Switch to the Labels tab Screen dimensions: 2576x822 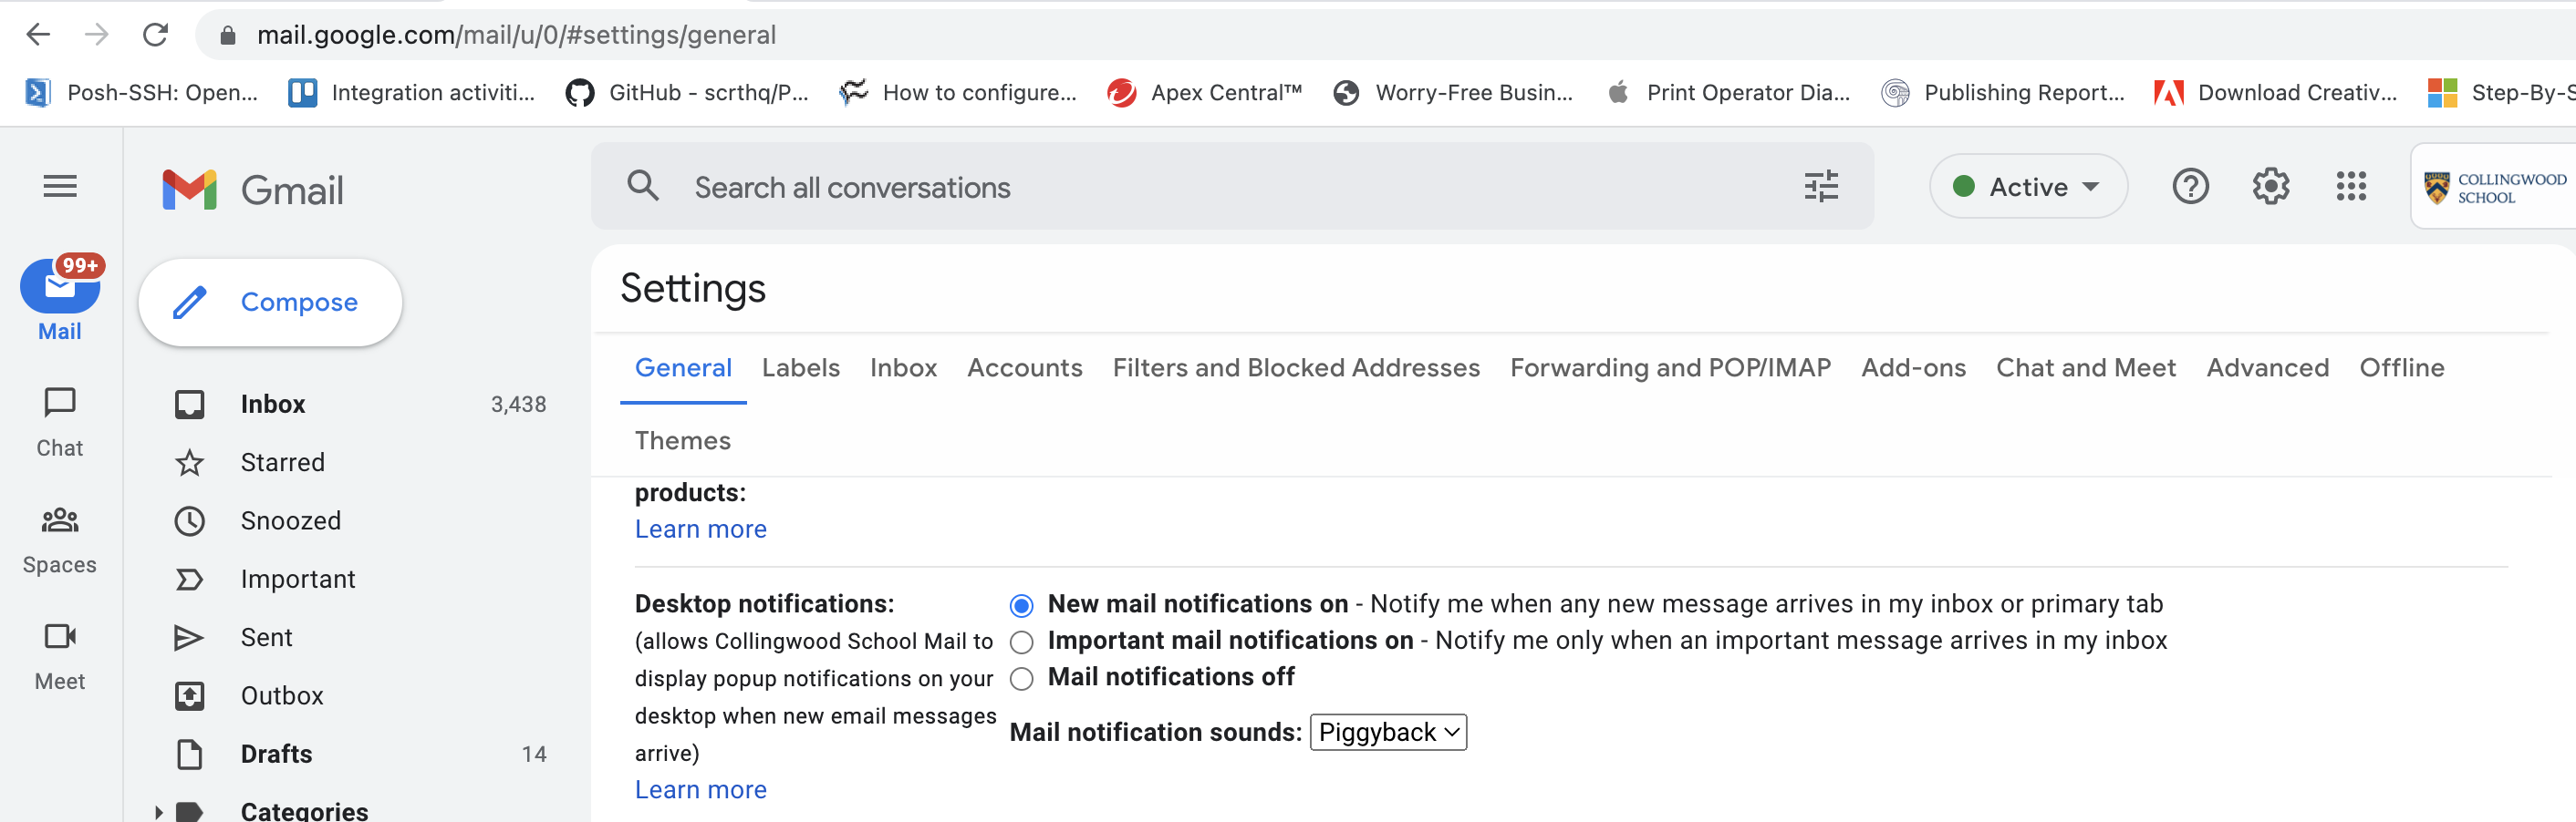click(x=800, y=367)
